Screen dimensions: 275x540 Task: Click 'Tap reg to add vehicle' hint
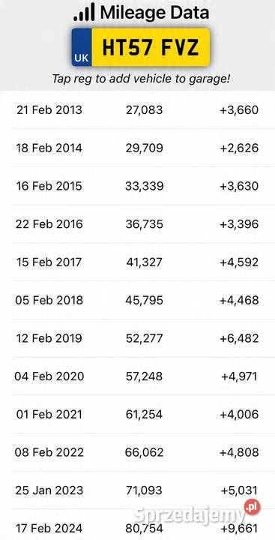pos(141,79)
